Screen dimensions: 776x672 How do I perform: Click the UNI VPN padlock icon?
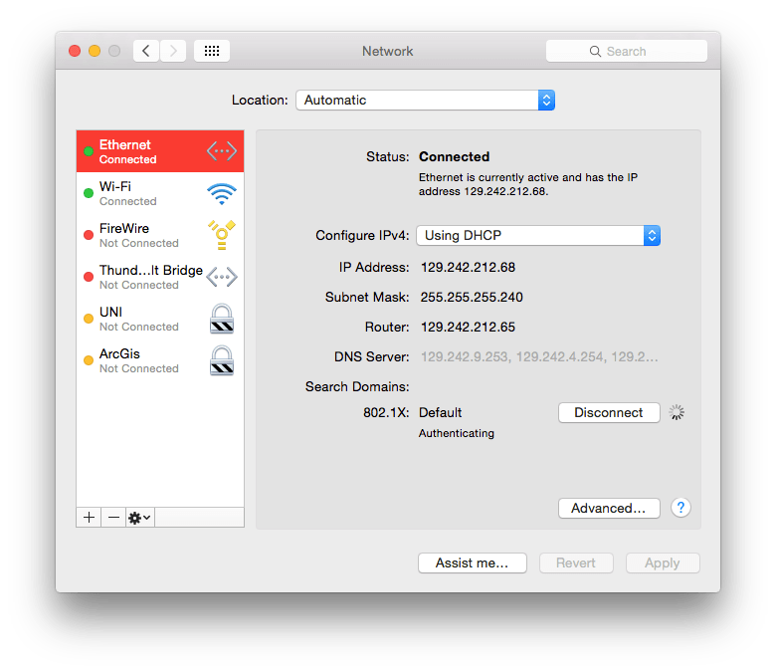pos(222,319)
